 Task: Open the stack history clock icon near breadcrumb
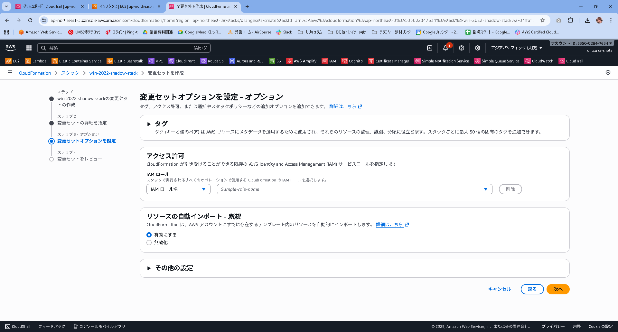(608, 73)
